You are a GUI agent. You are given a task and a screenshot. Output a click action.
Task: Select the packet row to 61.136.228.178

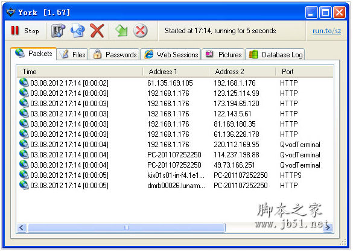(x=175, y=134)
